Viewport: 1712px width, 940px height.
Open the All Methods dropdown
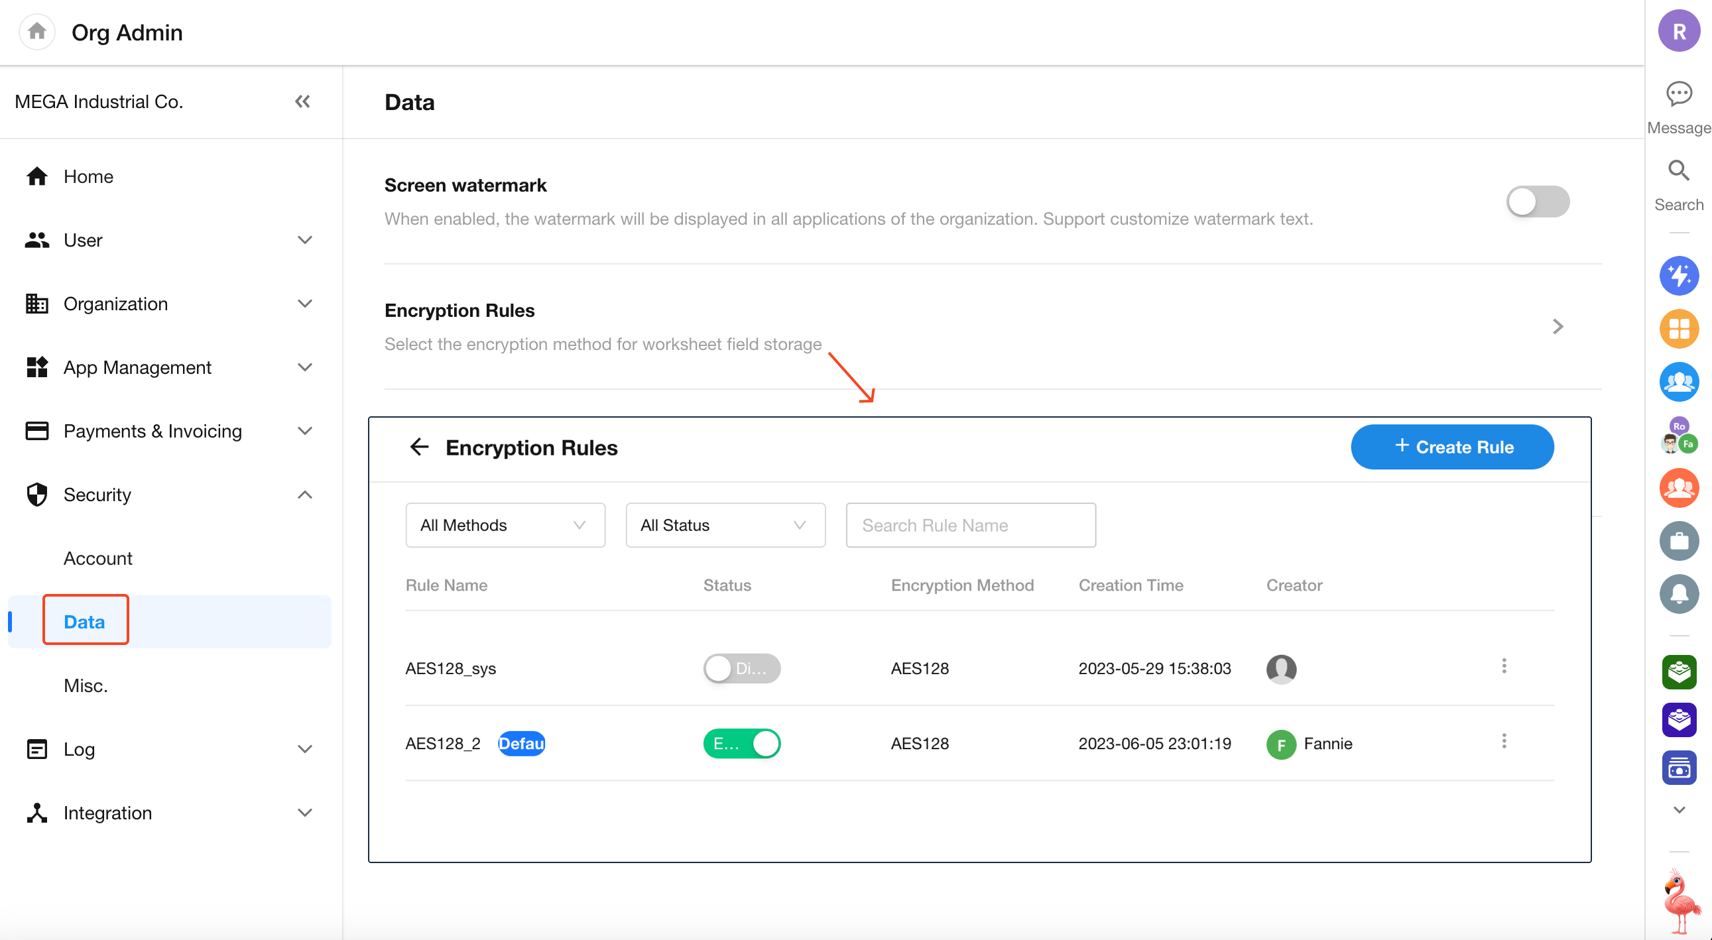coord(505,526)
